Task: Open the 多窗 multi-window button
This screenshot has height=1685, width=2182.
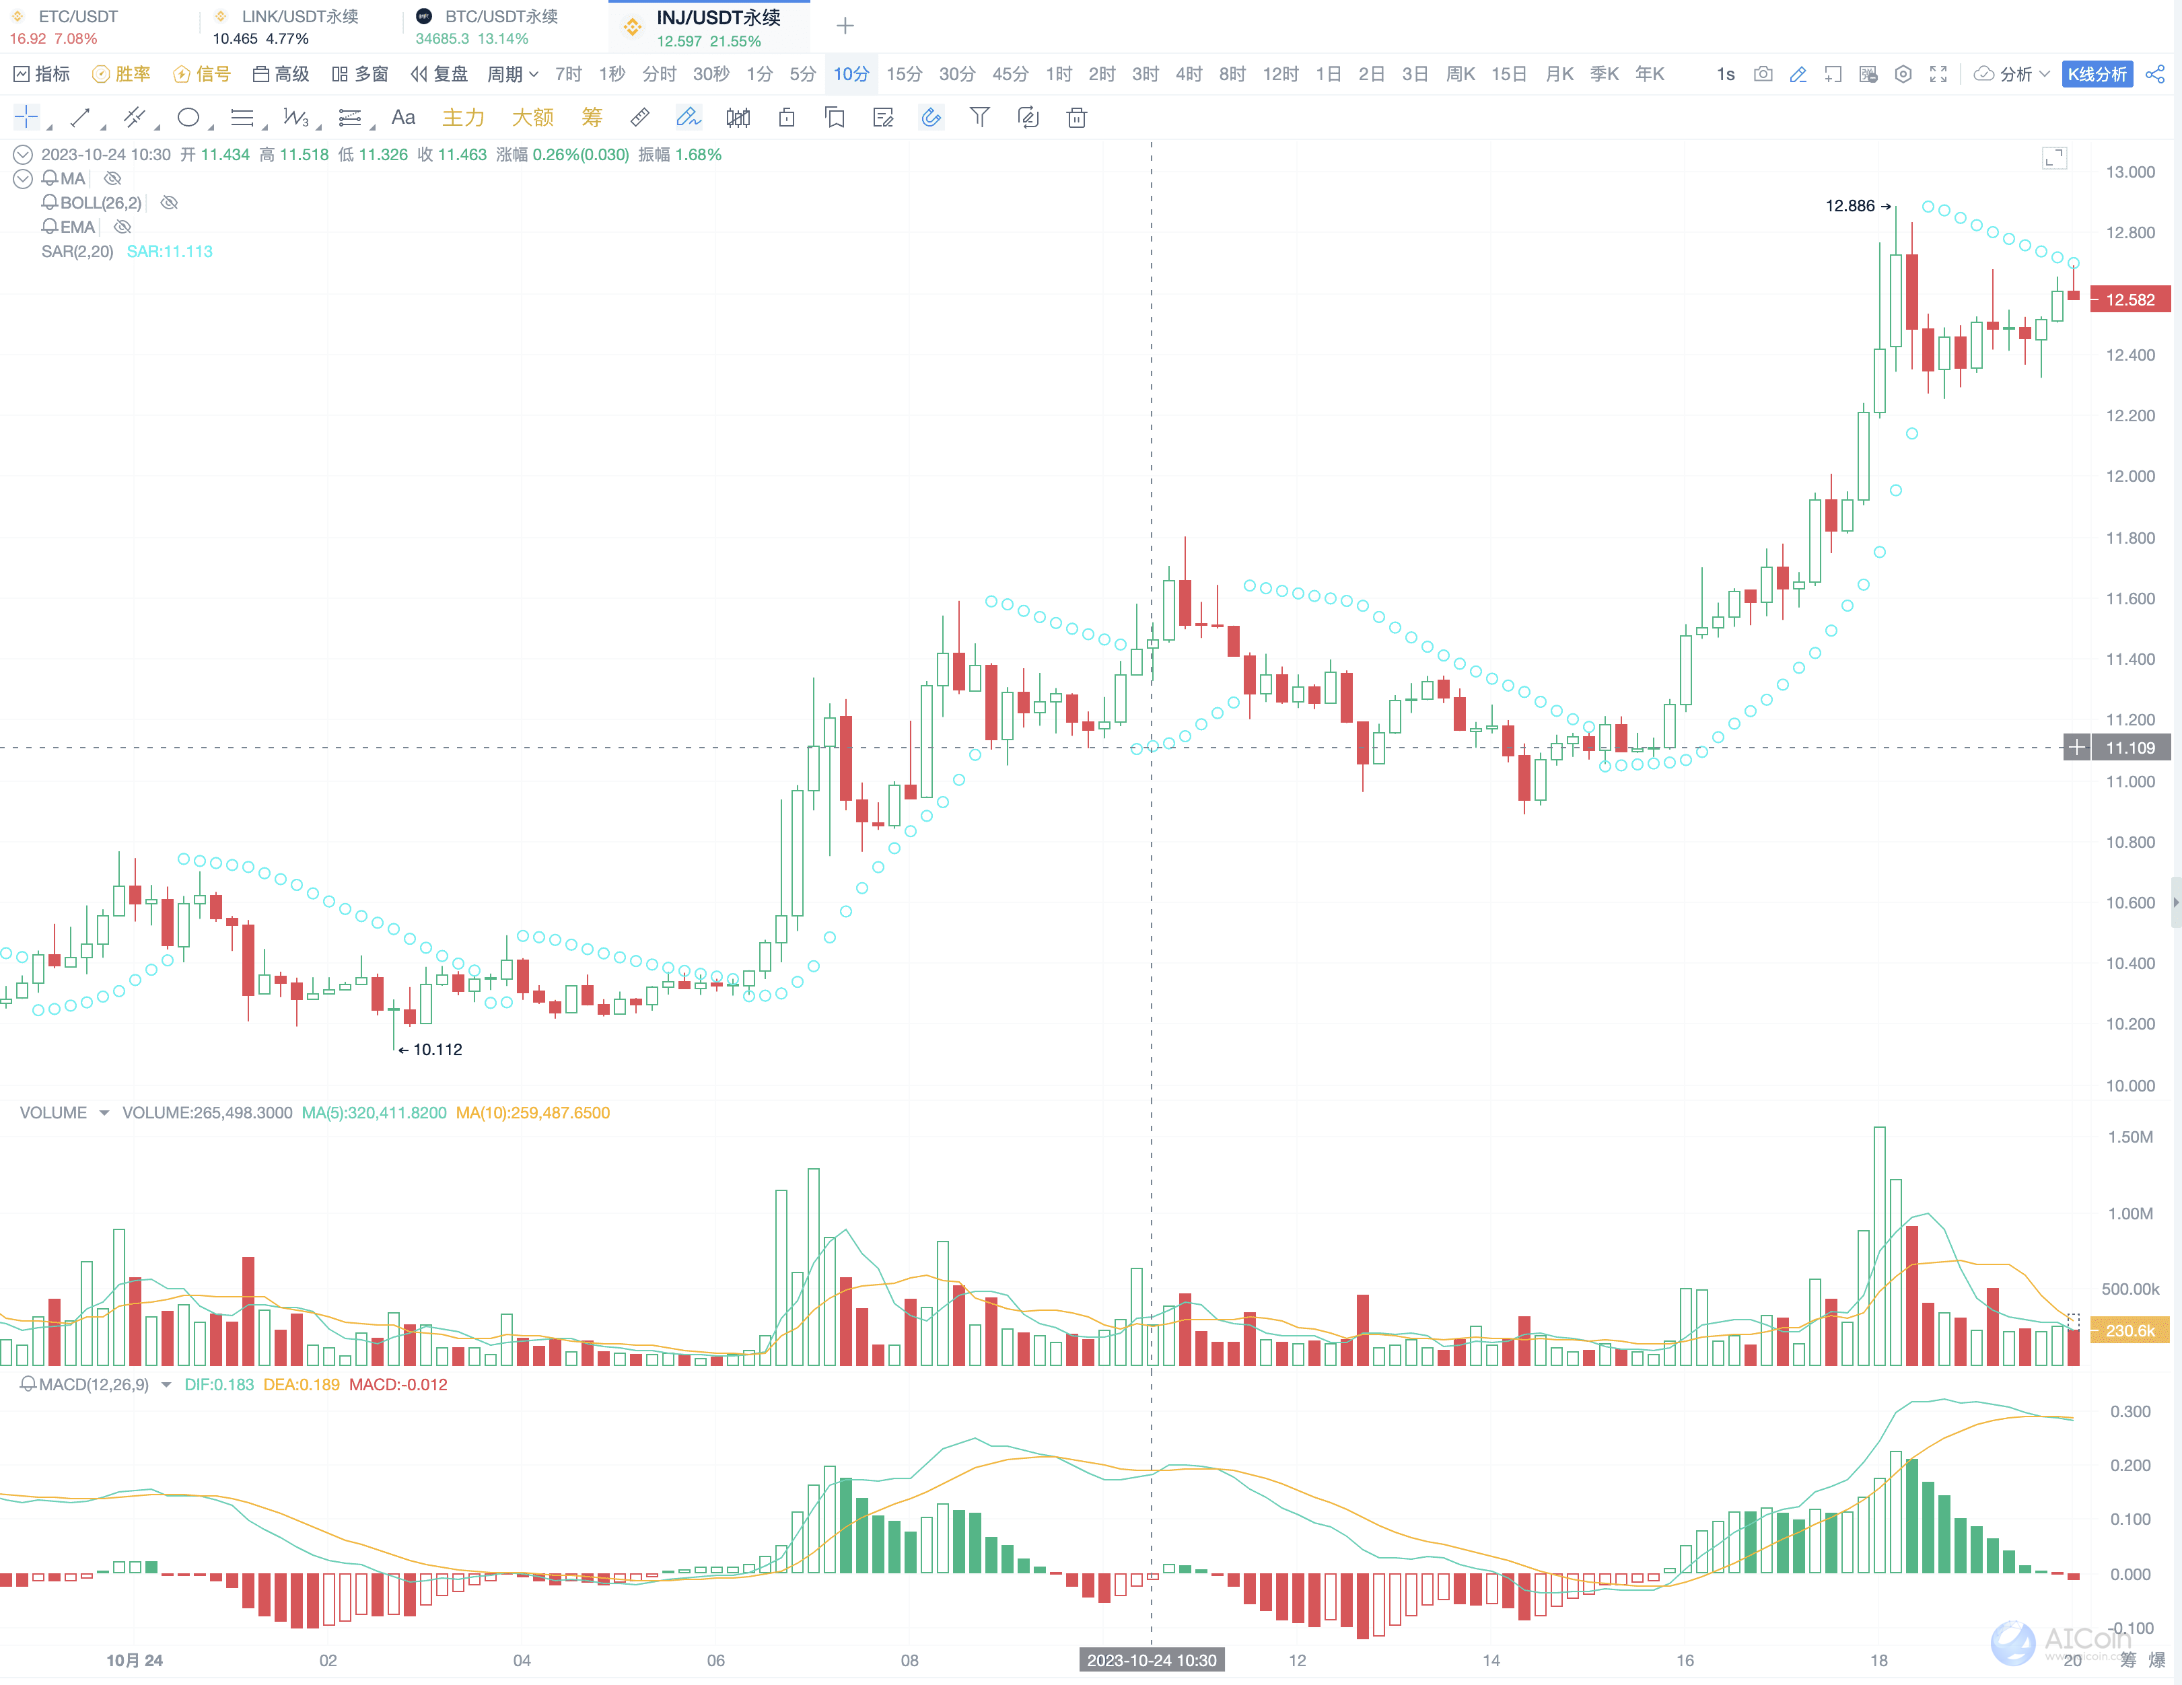Action: tap(359, 74)
